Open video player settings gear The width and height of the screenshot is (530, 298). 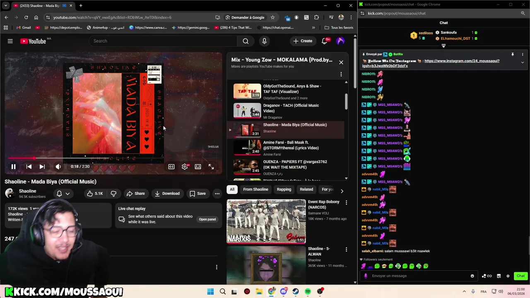(x=185, y=166)
